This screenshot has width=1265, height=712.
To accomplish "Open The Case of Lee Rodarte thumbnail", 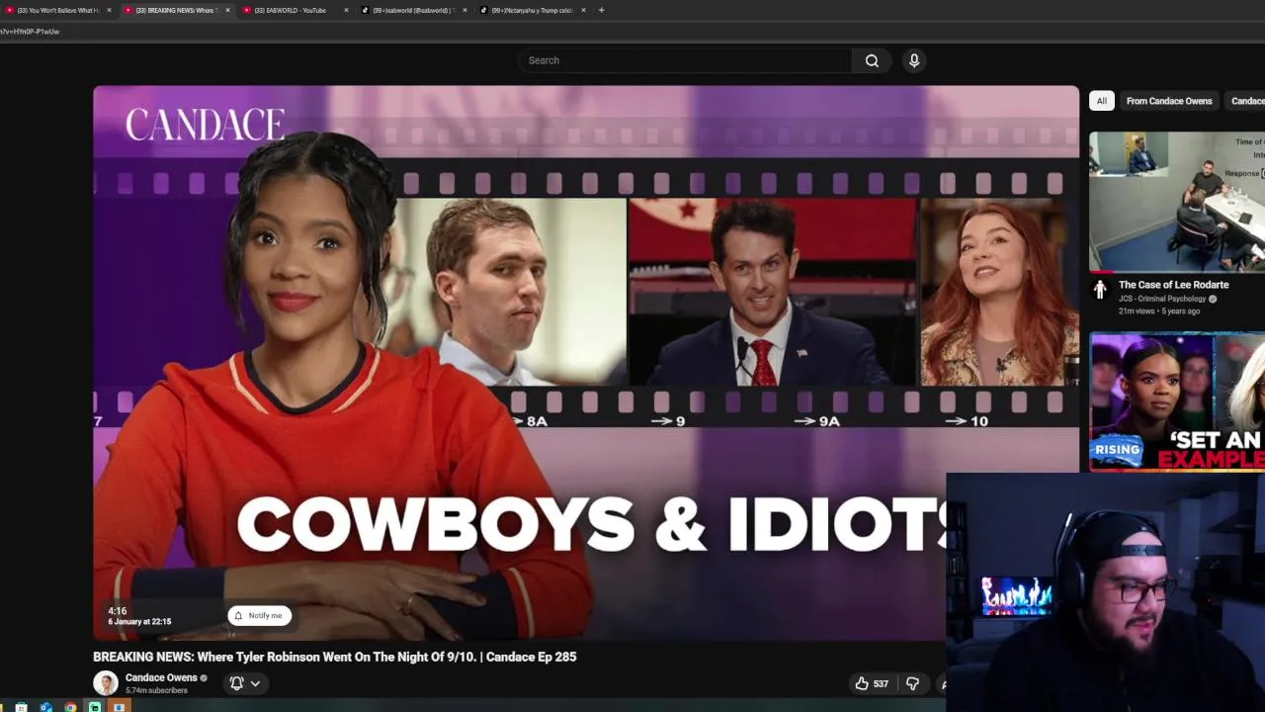I will 1177,202.
